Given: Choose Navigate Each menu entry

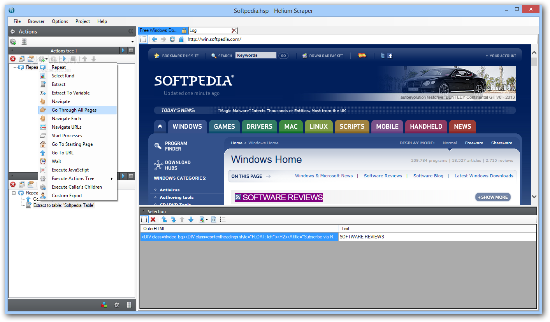Looking at the screenshot, I should (x=77, y=119).
